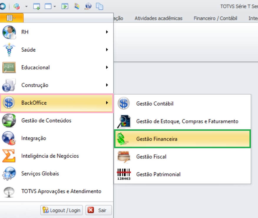Click the TOTVS Aprovações satellite dish icon

(9, 192)
